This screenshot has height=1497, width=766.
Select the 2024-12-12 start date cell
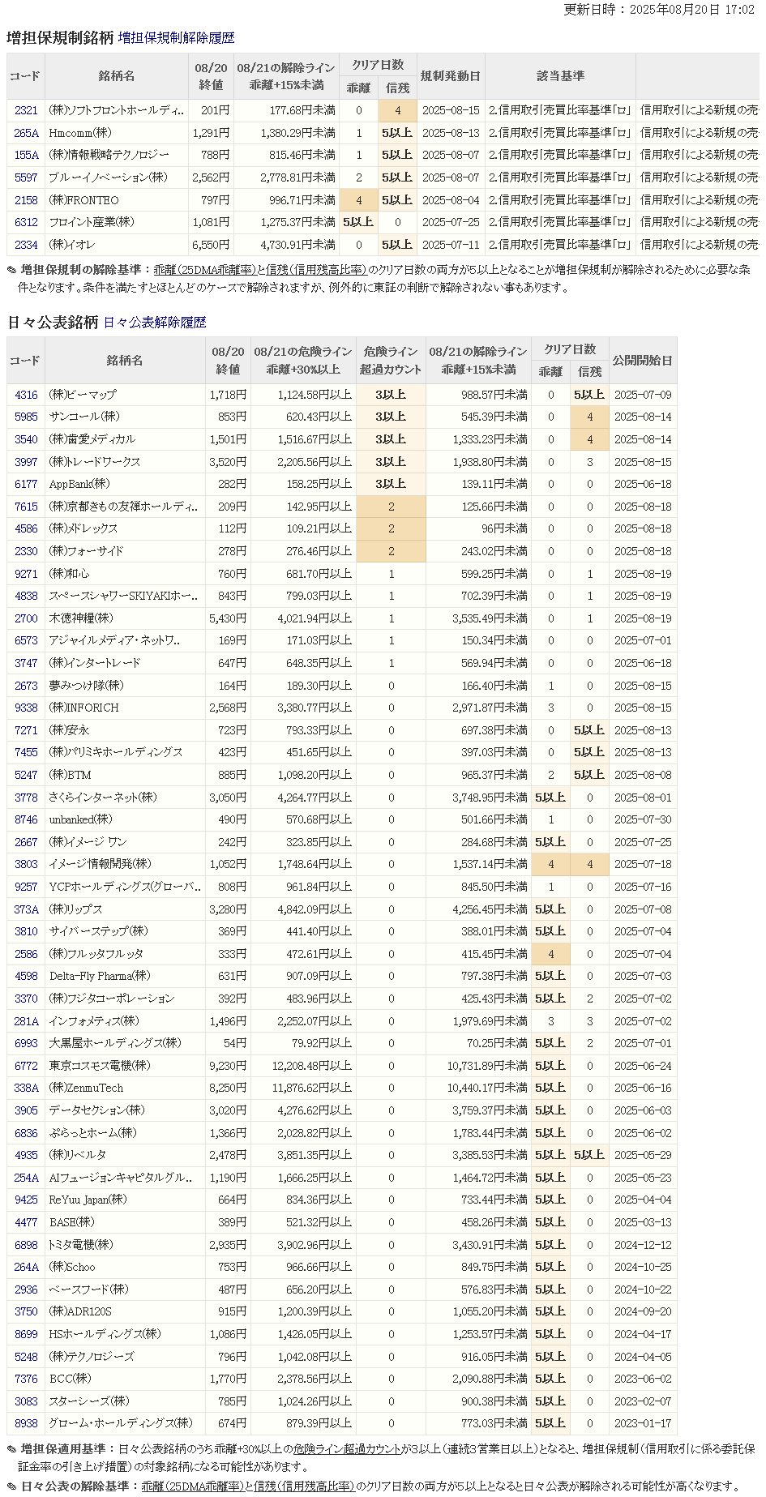coord(643,1244)
